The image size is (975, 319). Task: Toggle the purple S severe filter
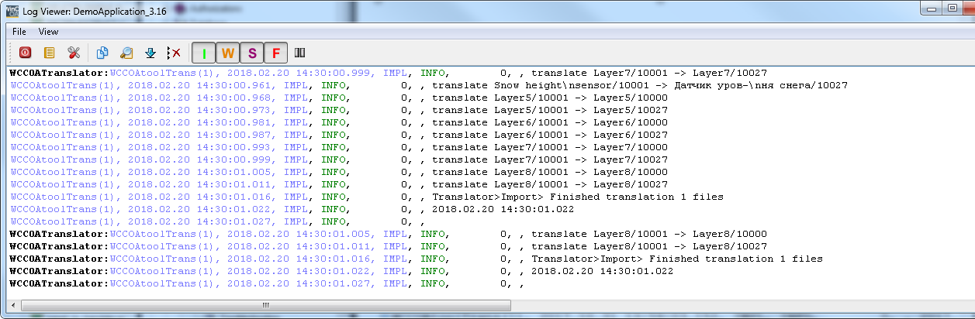252,53
